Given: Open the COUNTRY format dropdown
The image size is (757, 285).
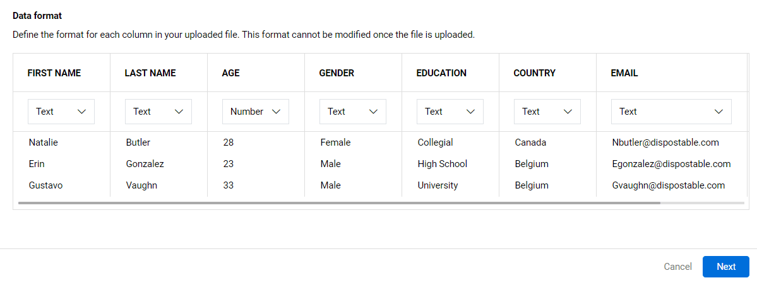Looking at the screenshot, I should coord(547,112).
